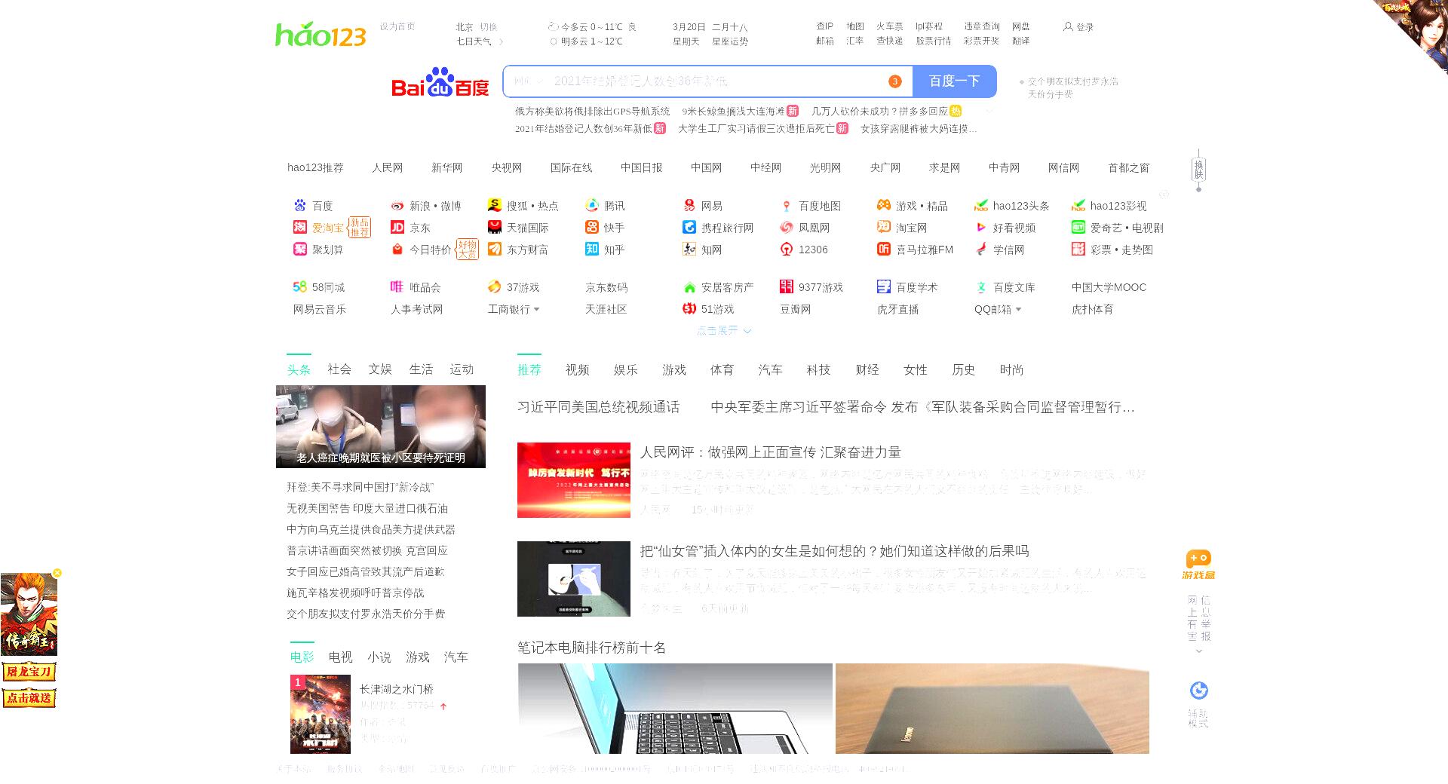Open 爱奇艺 电视剧 icon
This screenshot has width=1448, height=784.
click(x=1078, y=227)
